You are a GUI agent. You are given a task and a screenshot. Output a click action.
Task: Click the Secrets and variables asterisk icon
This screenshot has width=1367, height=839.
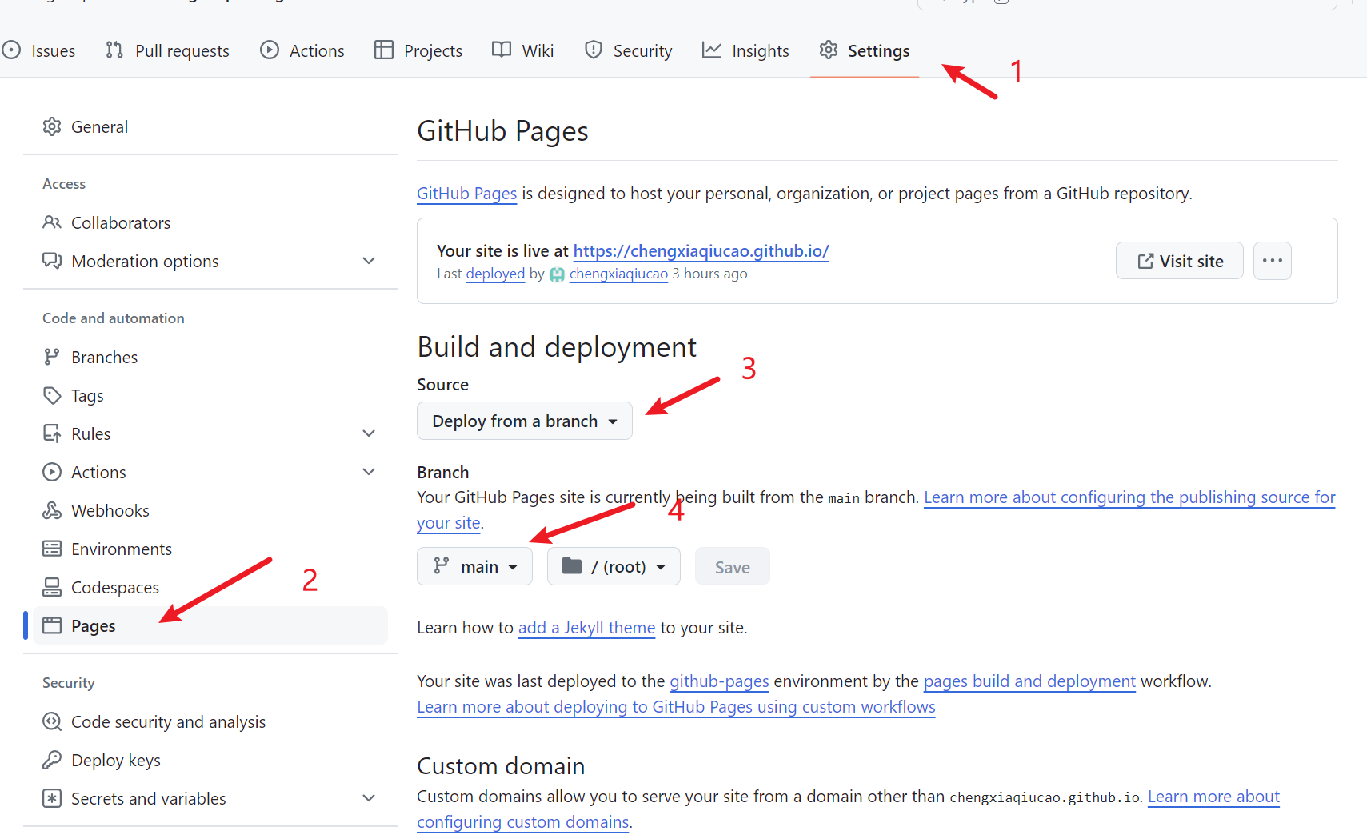pyautogui.click(x=52, y=798)
